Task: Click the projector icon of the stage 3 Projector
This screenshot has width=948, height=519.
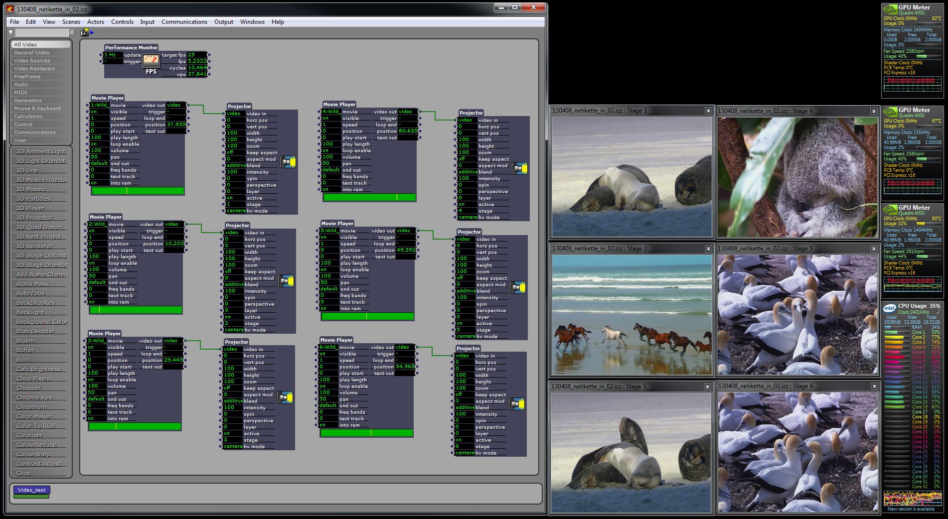Action: (285, 397)
